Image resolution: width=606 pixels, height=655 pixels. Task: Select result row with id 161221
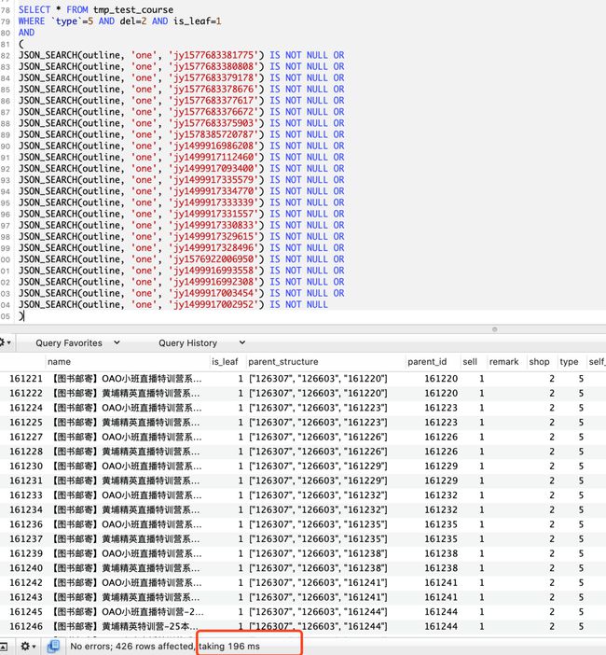pyautogui.click(x=303, y=379)
